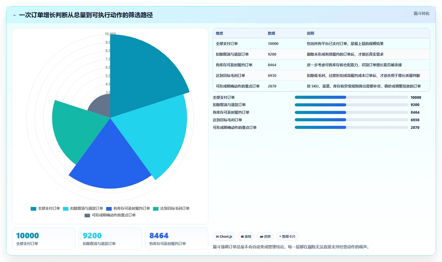Click the 漏斗转化 badge in the header

tap(421, 13)
